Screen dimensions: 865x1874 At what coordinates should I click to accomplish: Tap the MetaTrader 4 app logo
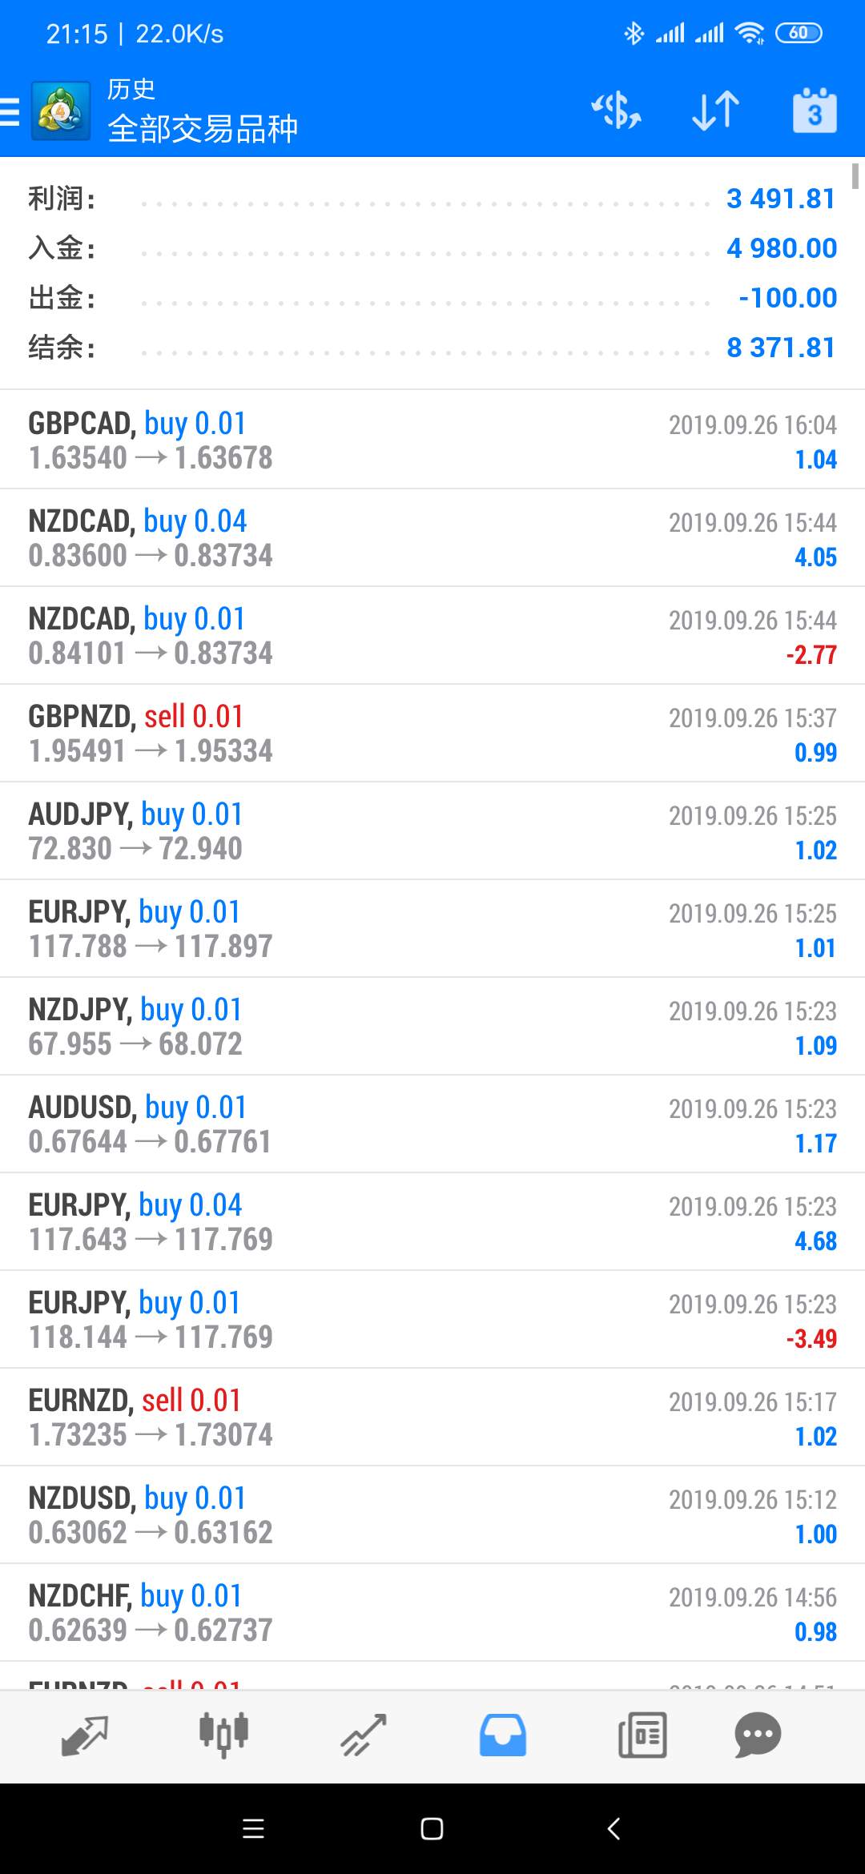coord(61,111)
